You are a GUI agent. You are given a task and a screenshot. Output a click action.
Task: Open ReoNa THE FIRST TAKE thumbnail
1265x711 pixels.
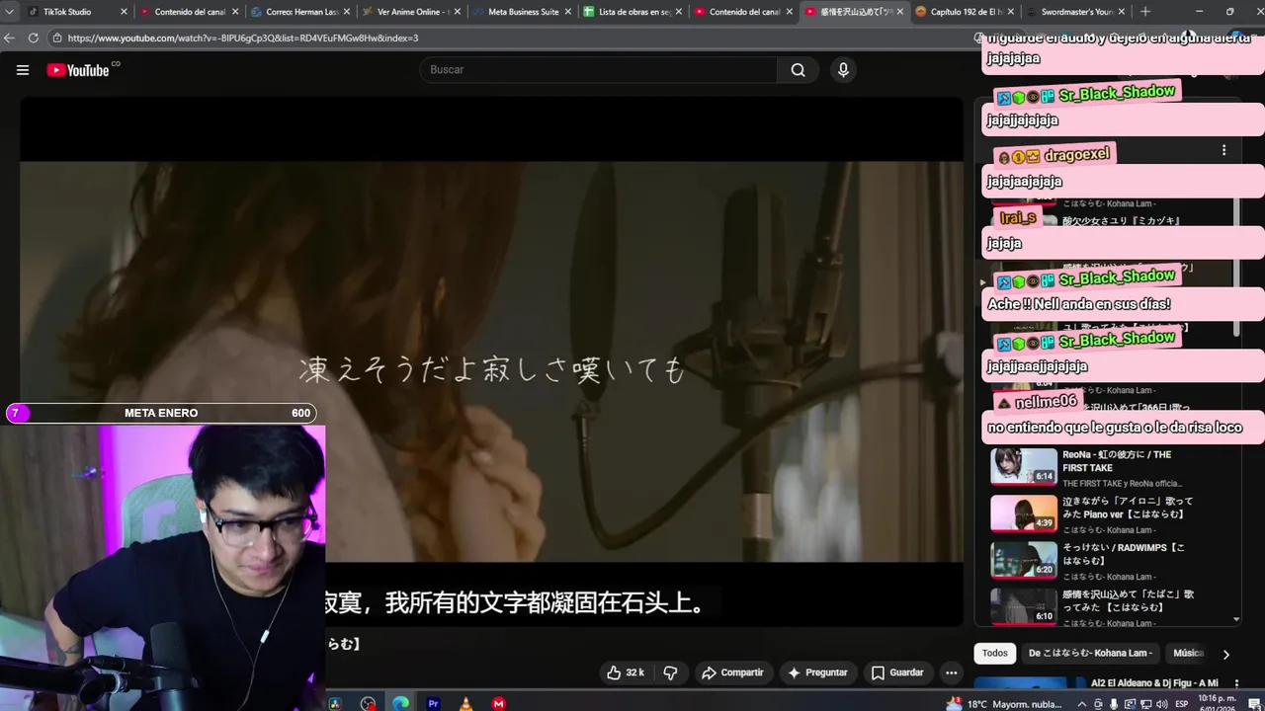[1024, 467]
